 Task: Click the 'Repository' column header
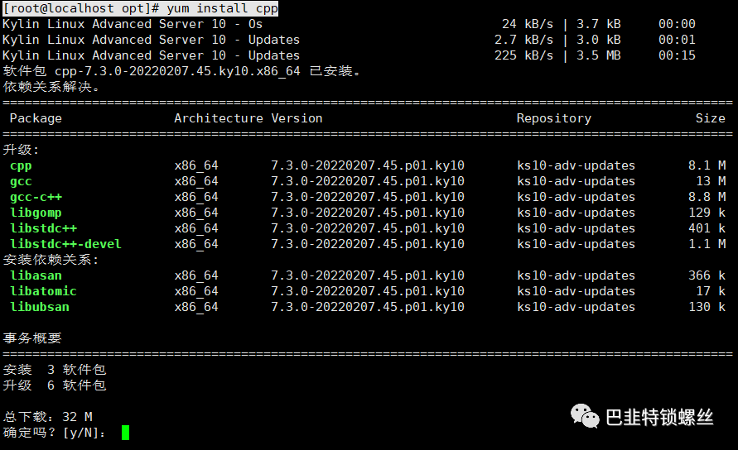tap(553, 118)
